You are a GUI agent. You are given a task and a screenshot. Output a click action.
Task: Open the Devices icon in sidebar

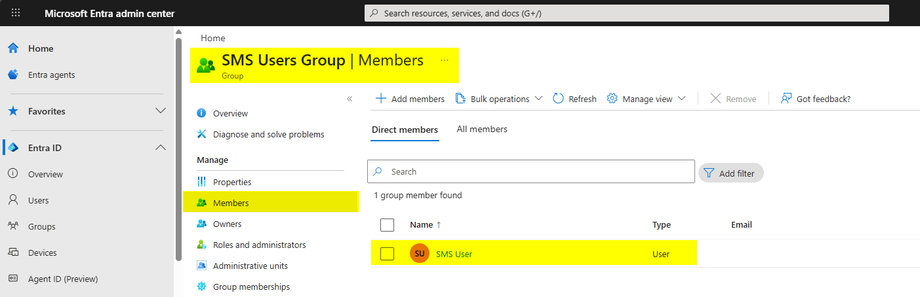12,253
